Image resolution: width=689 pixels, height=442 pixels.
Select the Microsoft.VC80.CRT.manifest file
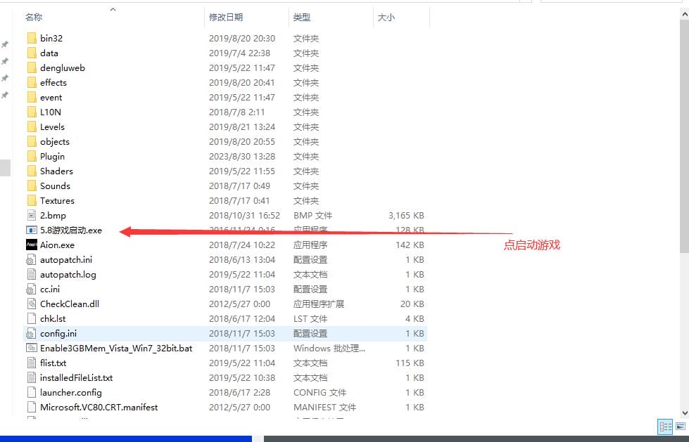99,408
